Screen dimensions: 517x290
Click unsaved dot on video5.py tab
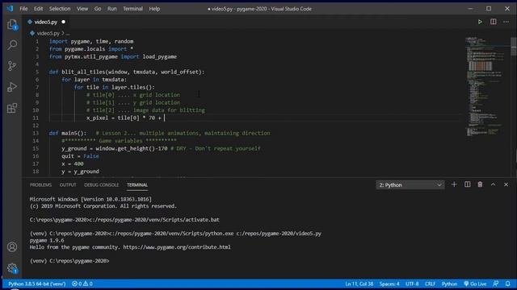coord(63,22)
